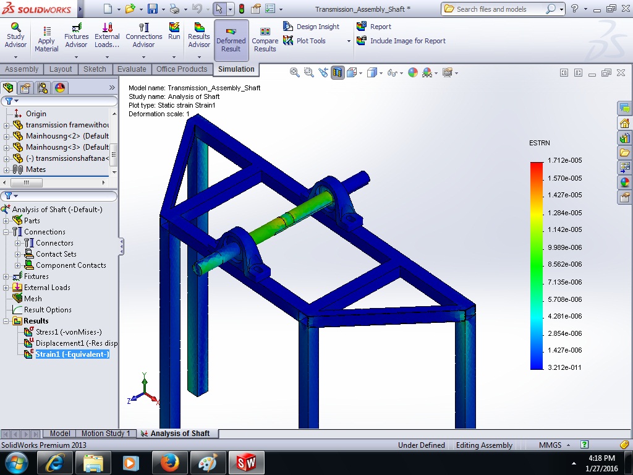The image size is (633, 475).
Task: Switch to the Layout tab
Action: (x=61, y=69)
